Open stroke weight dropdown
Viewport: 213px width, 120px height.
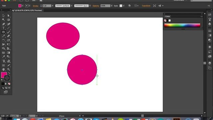point(53,6)
